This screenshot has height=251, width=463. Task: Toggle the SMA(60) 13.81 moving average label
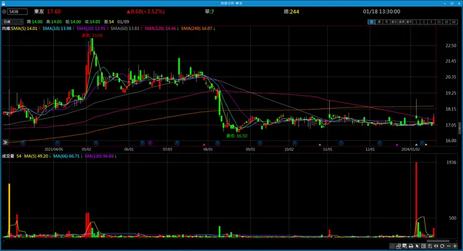[125, 29]
